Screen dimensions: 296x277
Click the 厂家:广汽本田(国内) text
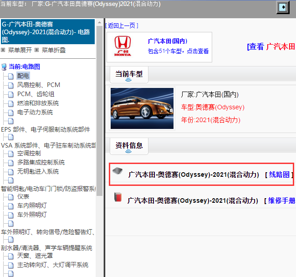[x=210, y=94]
